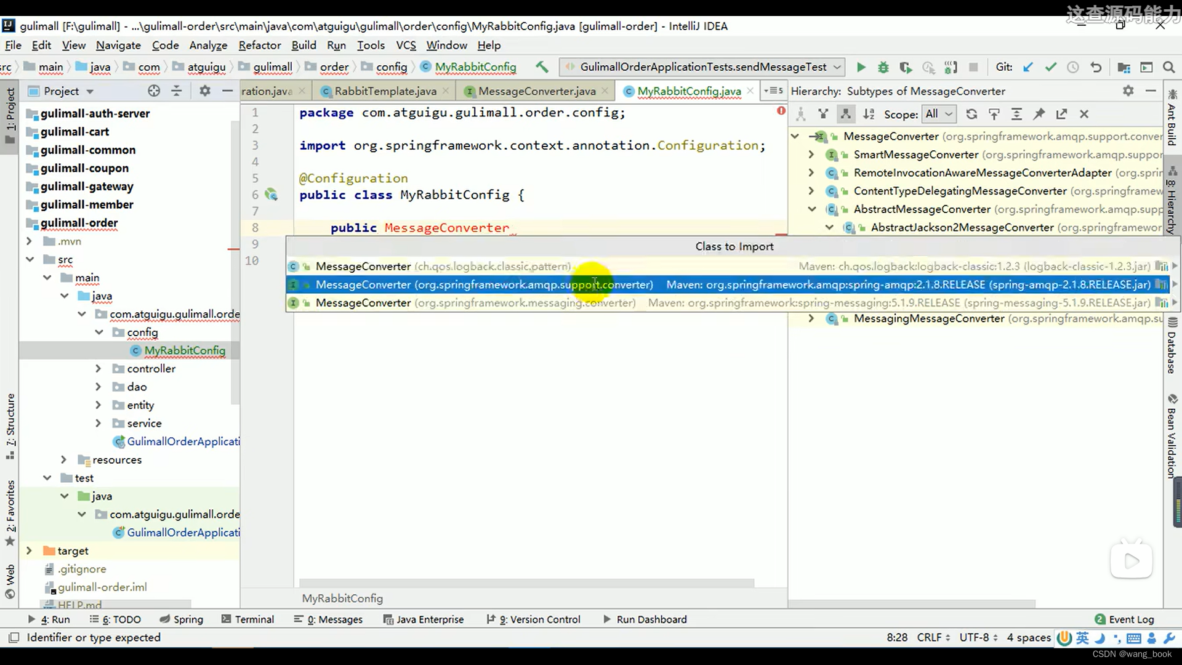This screenshot has height=665, width=1182.
Task: Switch to RabbitTemplate.java tab
Action: click(x=385, y=91)
